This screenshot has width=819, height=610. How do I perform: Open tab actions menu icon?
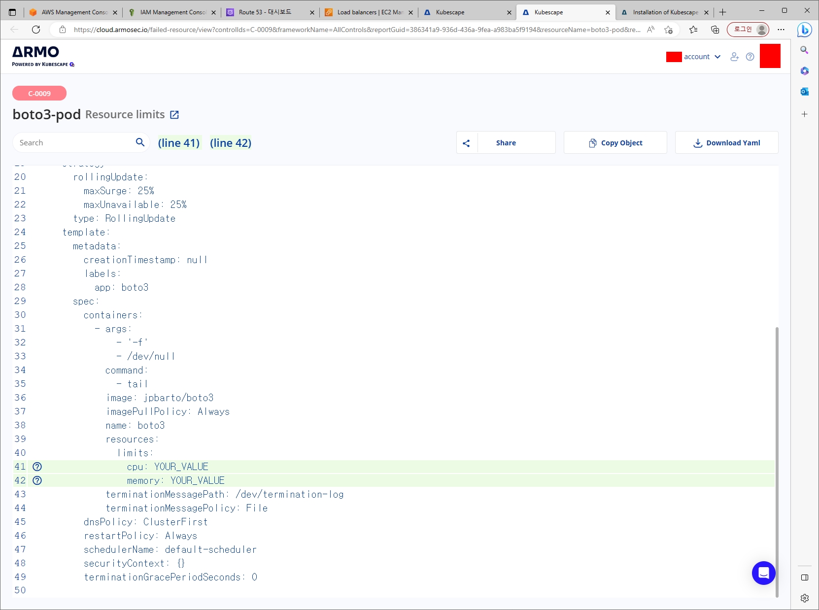click(12, 12)
